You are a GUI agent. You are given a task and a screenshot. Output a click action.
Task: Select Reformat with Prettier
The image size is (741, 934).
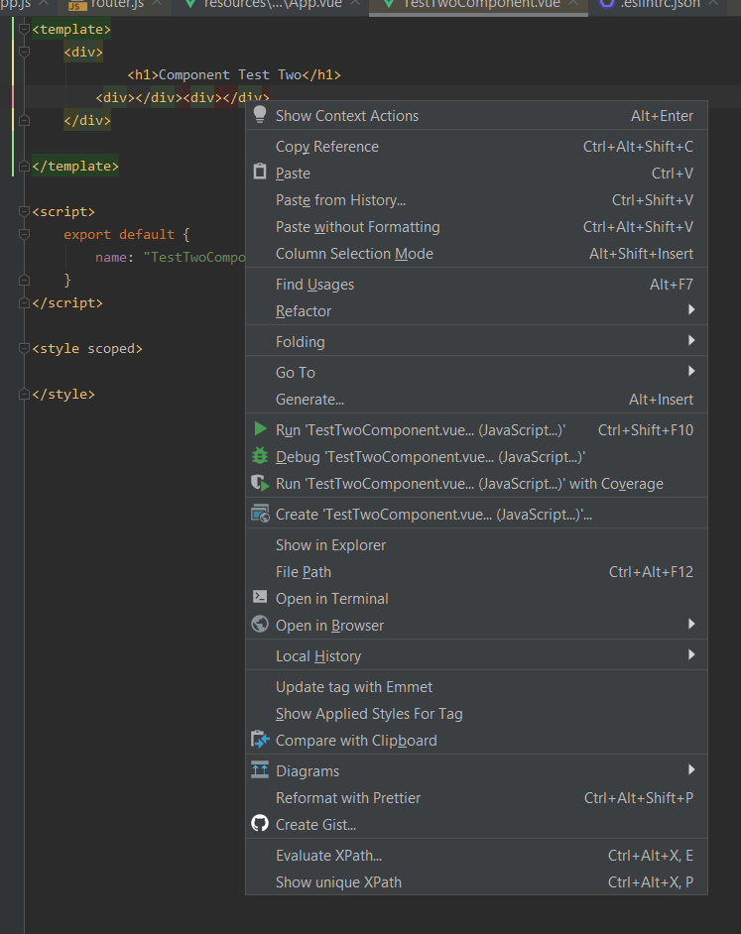click(348, 797)
